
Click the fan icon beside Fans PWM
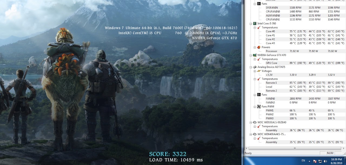[259, 107]
